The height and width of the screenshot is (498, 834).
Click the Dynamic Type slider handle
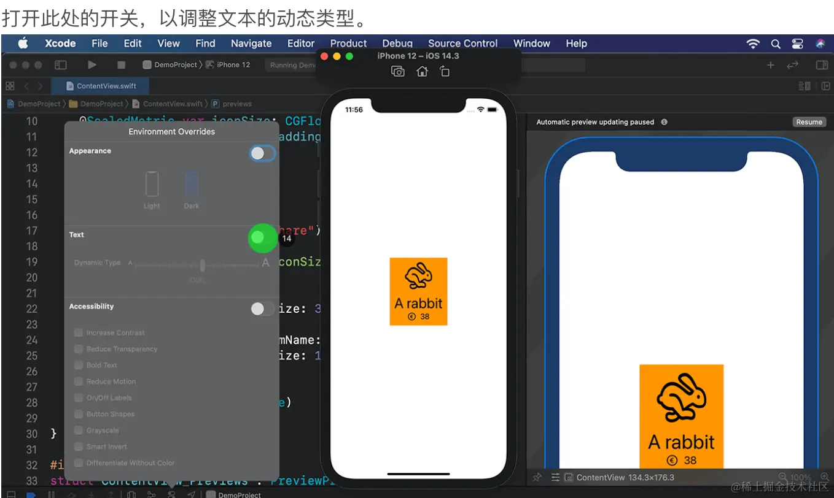(x=203, y=265)
